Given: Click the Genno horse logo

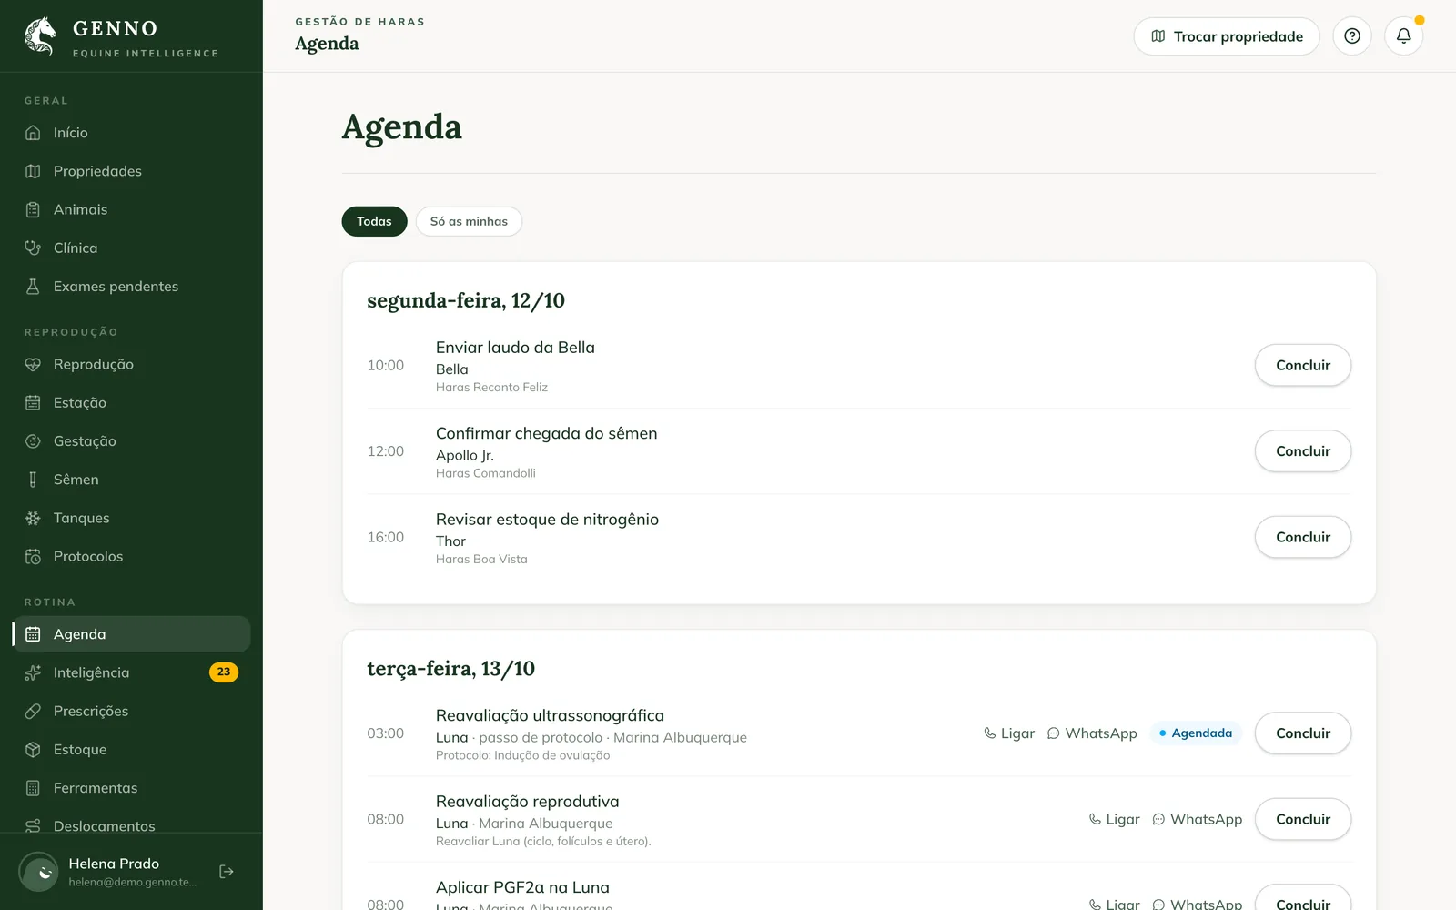Looking at the screenshot, I should coord(40,36).
